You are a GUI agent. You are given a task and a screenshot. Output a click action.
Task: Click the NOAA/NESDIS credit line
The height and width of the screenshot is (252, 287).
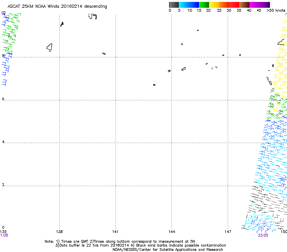pos(168,250)
